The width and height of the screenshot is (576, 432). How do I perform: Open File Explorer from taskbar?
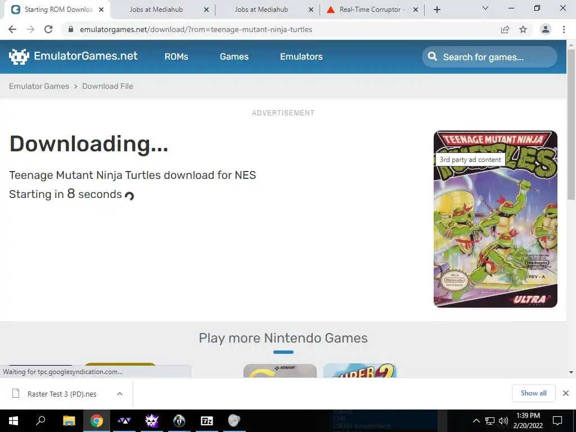(x=69, y=421)
